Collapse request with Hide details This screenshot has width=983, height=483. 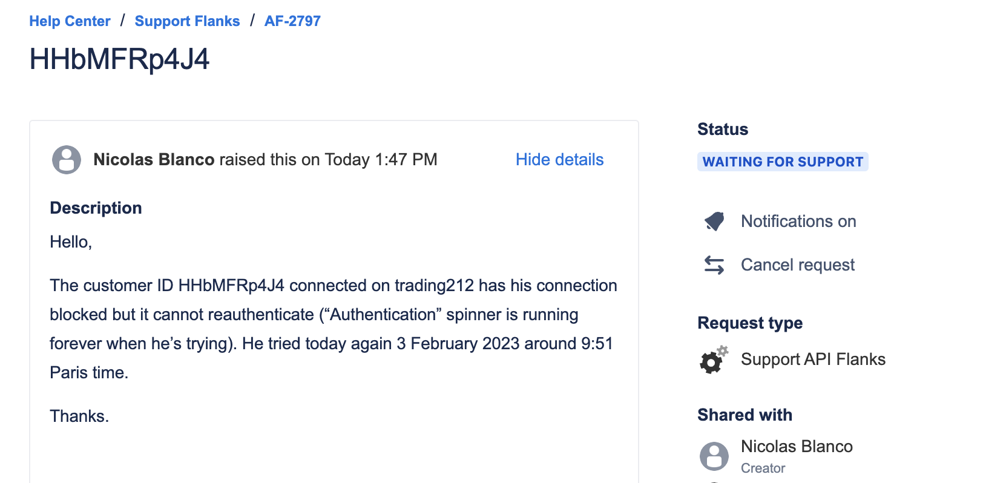pyautogui.click(x=559, y=160)
